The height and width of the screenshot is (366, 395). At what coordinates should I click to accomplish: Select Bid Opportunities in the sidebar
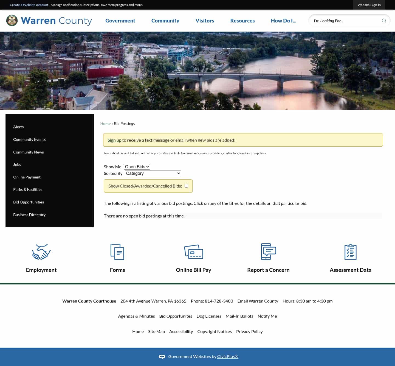29,202
